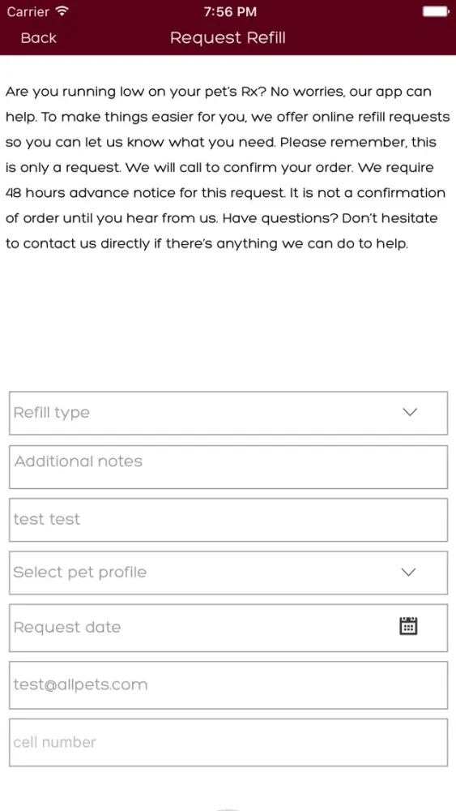456x811 pixels.
Task: Expand the Refill type chevron arrow
Action: tap(410, 412)
